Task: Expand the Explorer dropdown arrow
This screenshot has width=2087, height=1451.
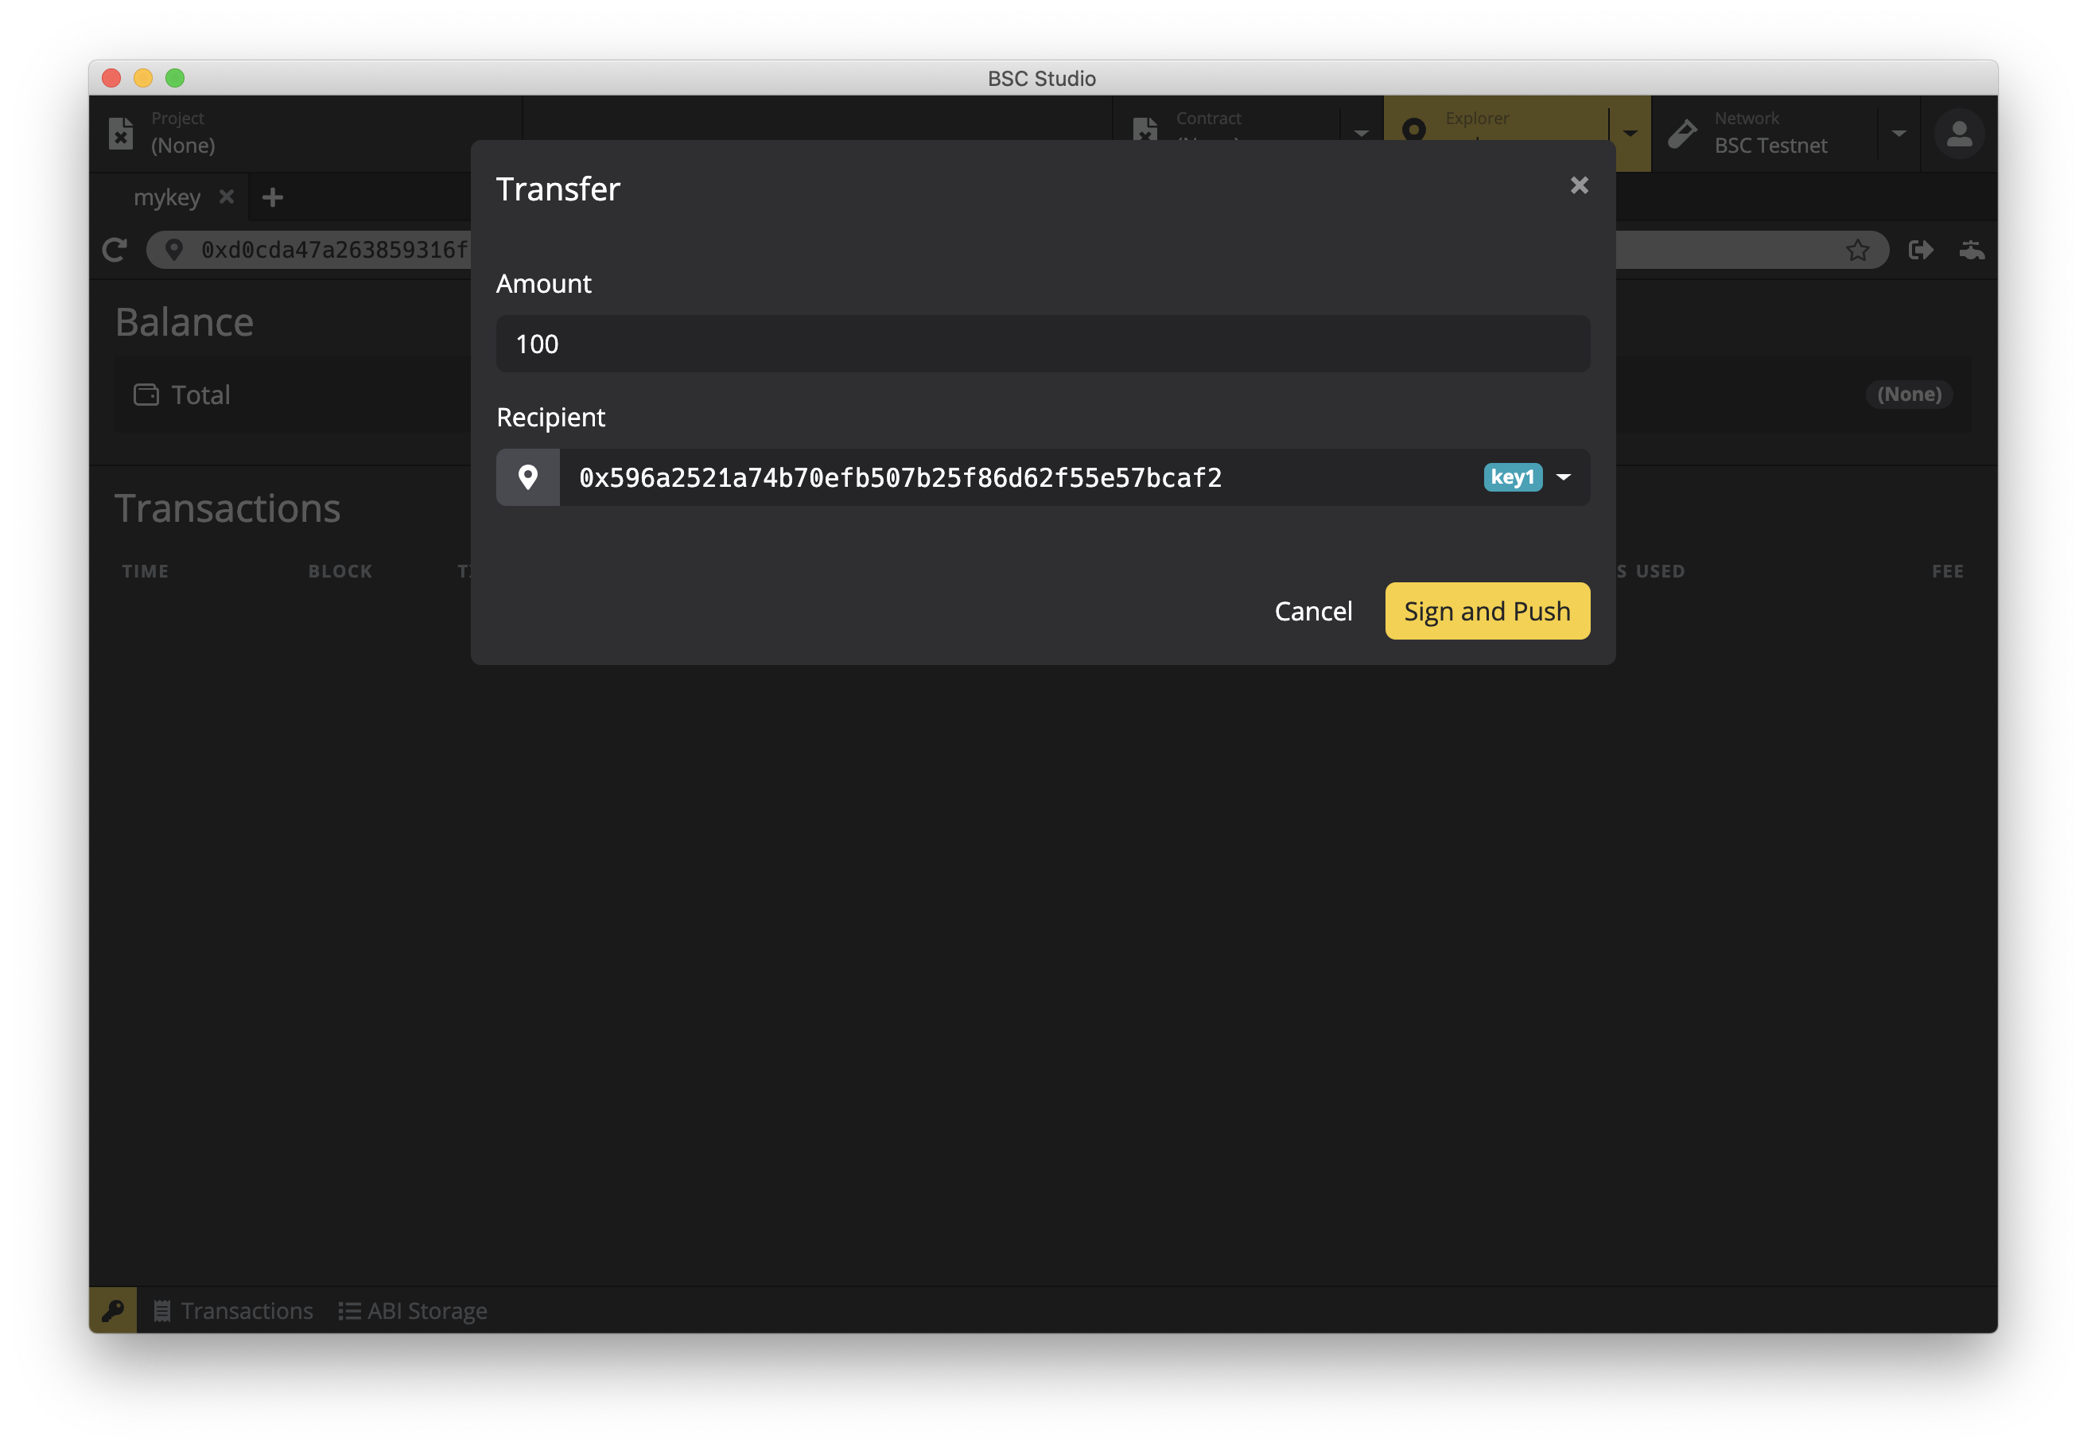Action: [1630, 134]
